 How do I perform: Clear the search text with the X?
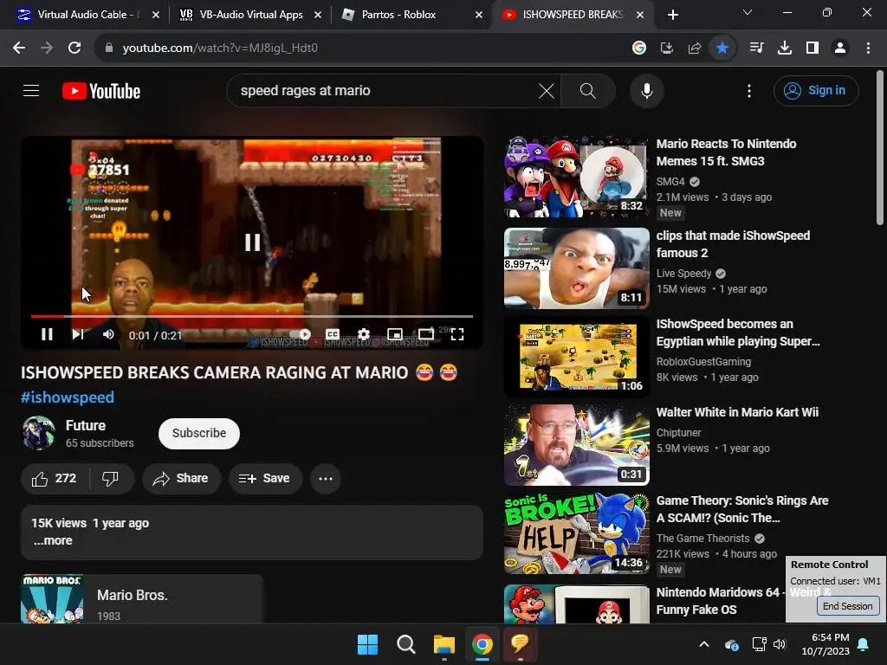click(546, 90)
